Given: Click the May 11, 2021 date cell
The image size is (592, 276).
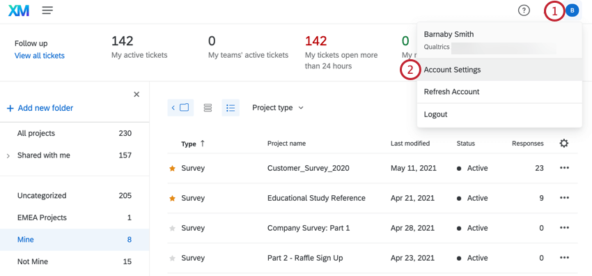Looking at the screenshot, I should coord(414,168).
